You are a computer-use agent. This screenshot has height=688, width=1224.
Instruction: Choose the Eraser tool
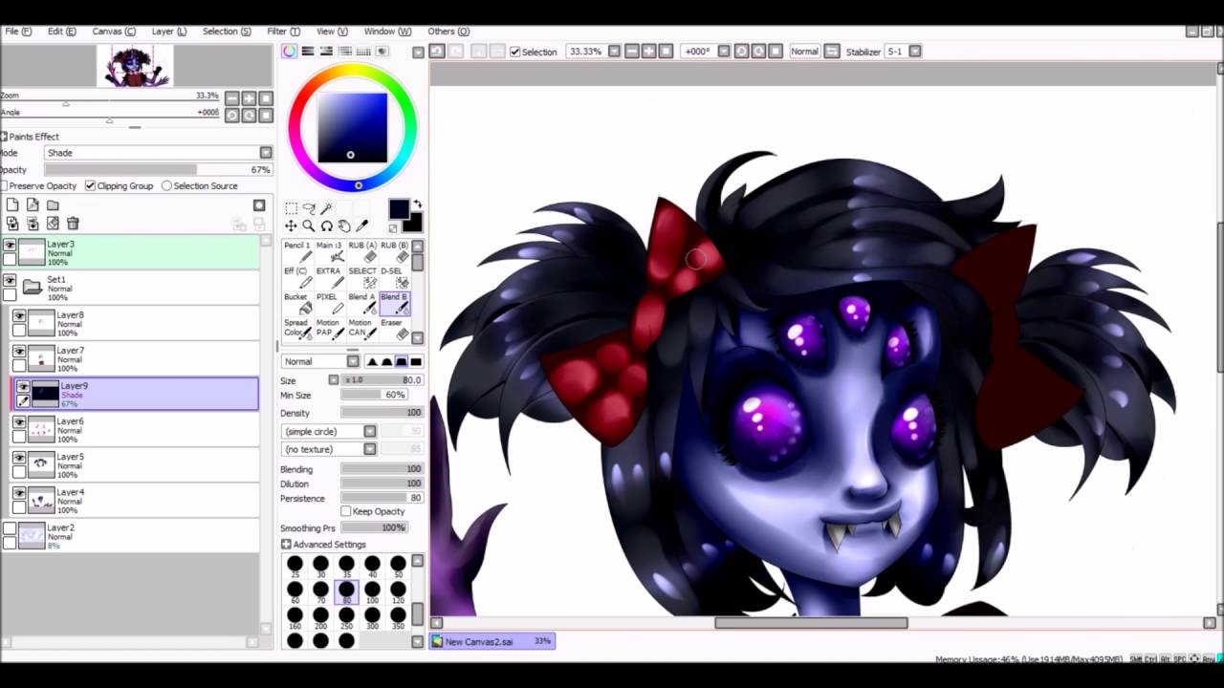point(394,330)
